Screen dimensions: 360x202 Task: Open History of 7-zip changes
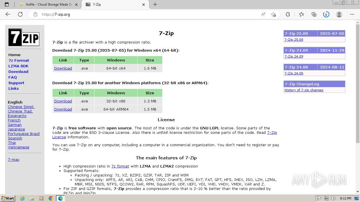[304, 90]
